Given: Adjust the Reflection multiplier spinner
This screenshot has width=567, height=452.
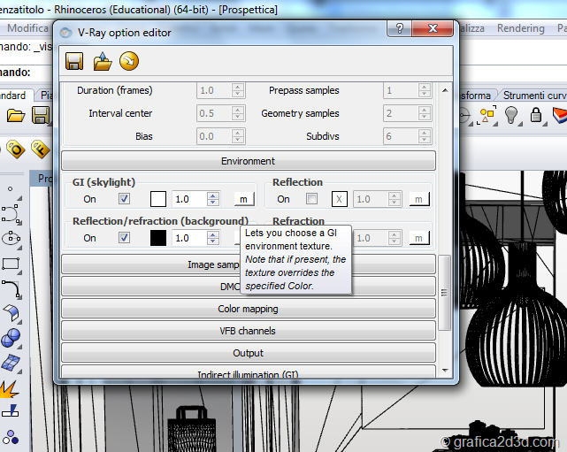Looking at the screenshot, I should [x=395, y=199].
